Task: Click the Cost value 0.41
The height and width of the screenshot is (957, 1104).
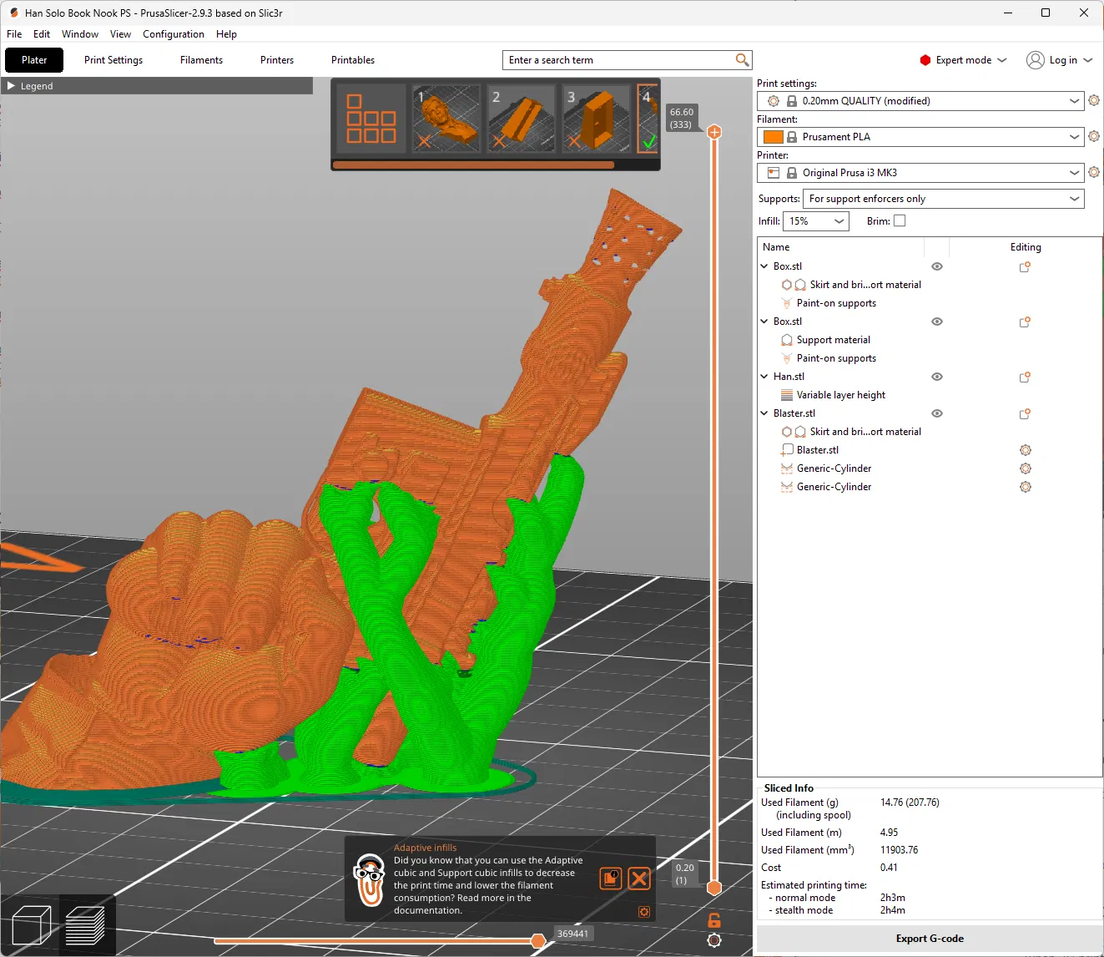Action: tap(889, 868)
